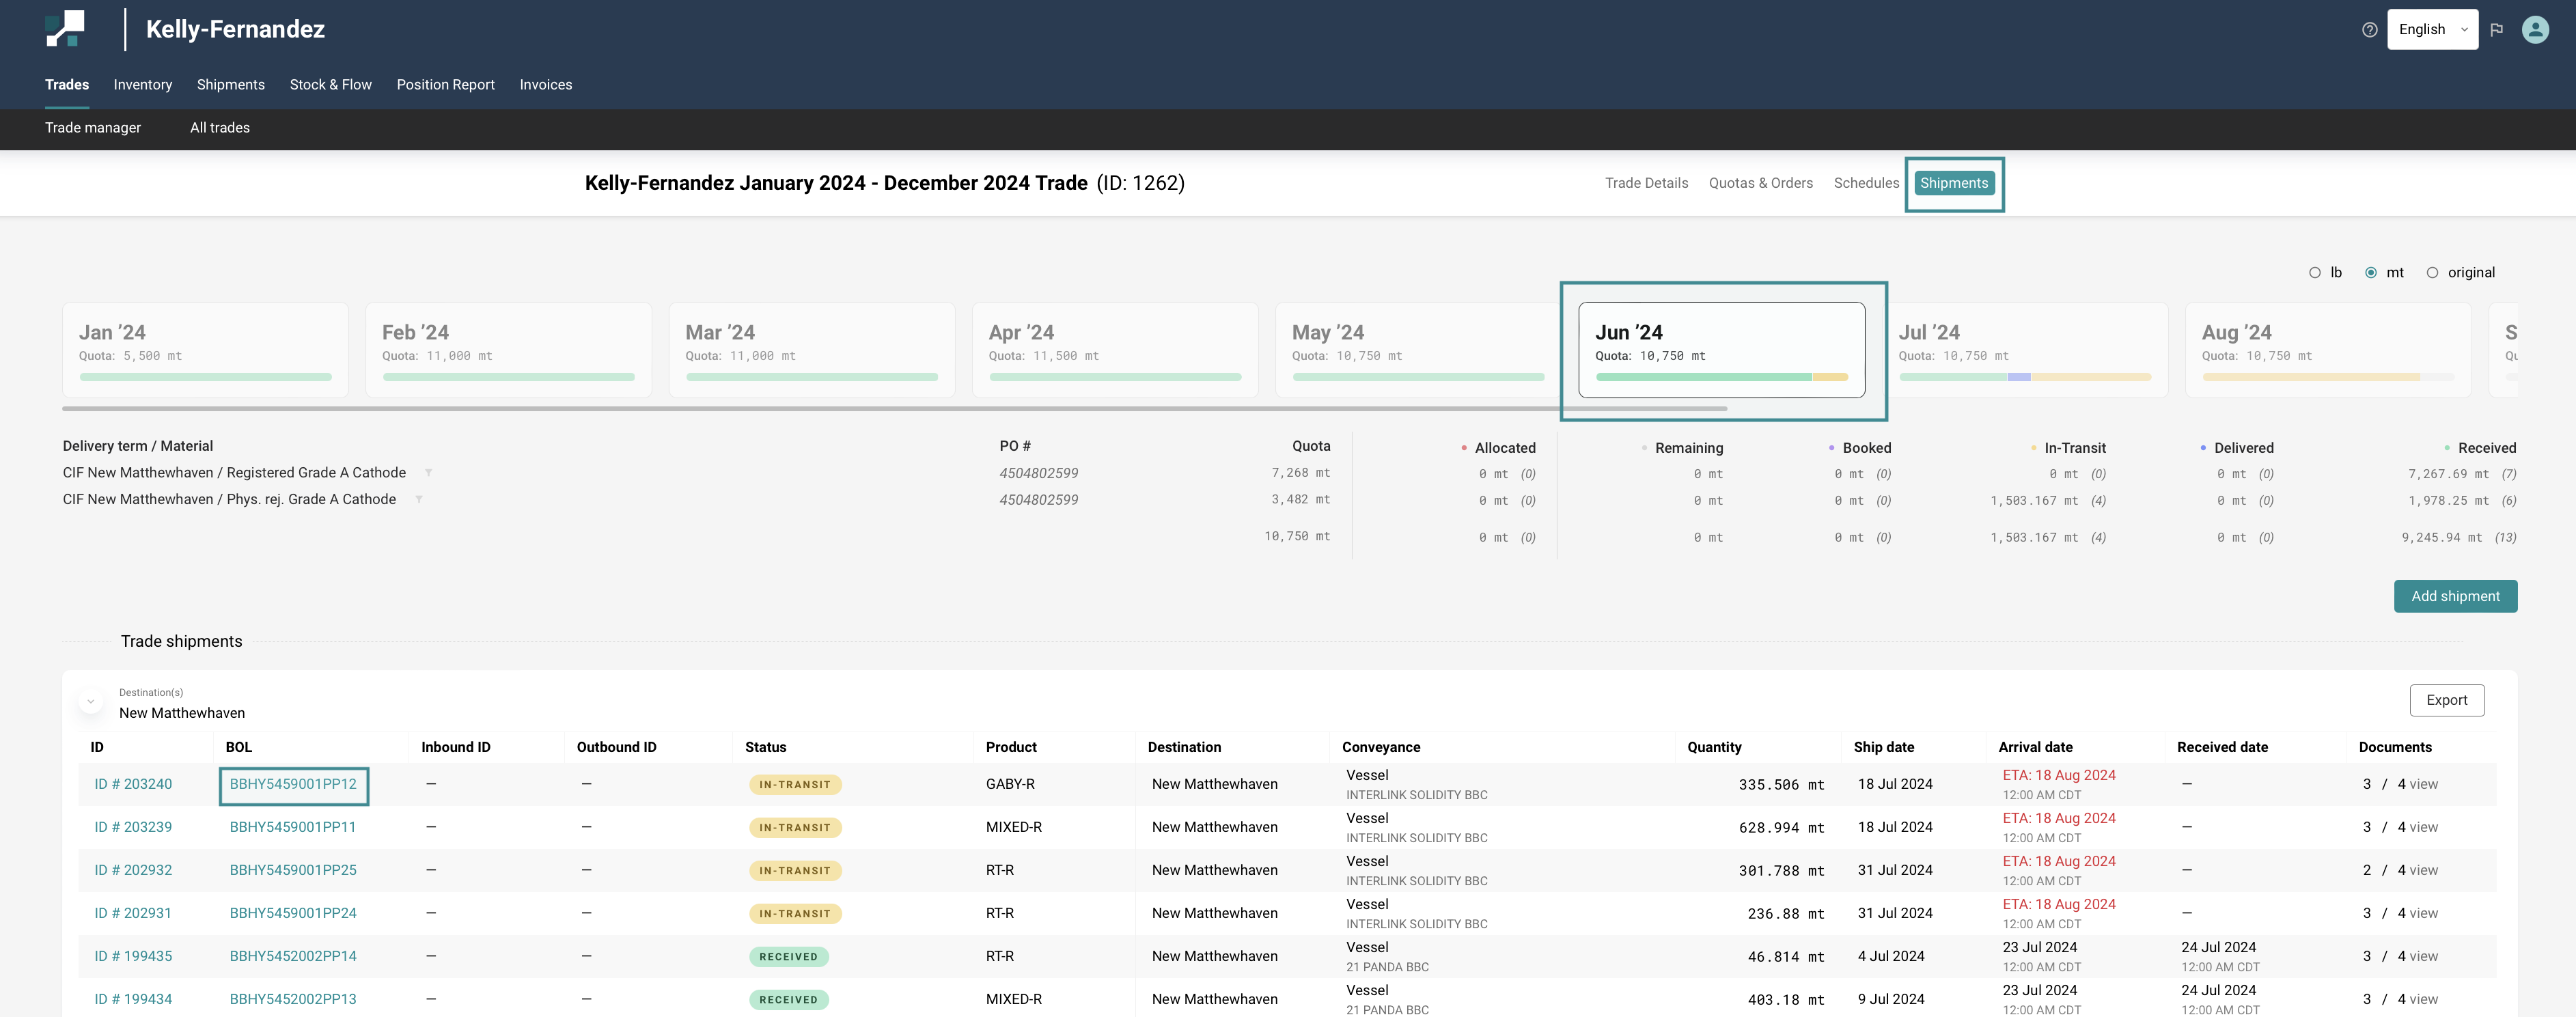The height and width of the screenshot is (1017, 2576).
Task: Open the help question mark icon
Action: click(x=2369, y=30)
